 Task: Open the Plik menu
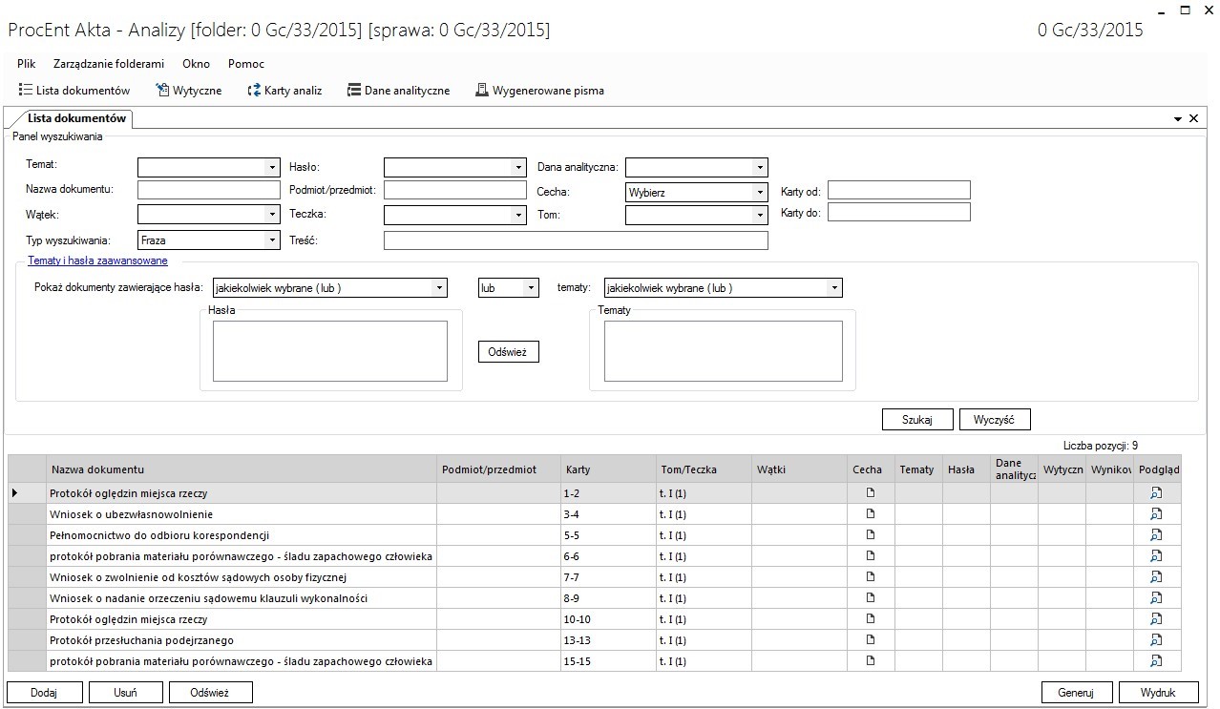pos(27,64)
